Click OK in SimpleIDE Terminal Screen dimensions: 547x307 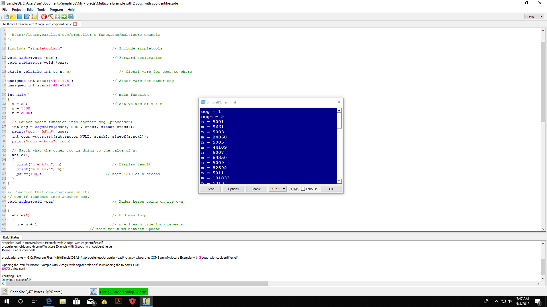331,189
